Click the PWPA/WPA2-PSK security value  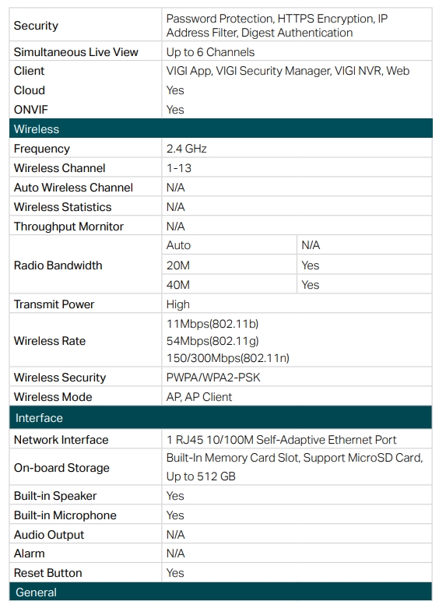(x=213, y=378)
